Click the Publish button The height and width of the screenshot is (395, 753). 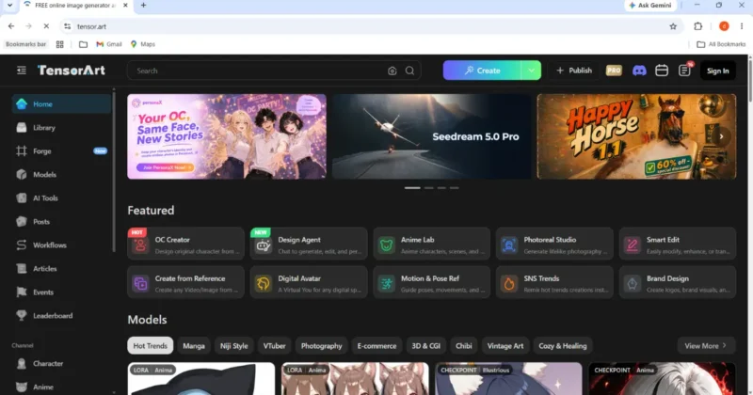[574, 71]
